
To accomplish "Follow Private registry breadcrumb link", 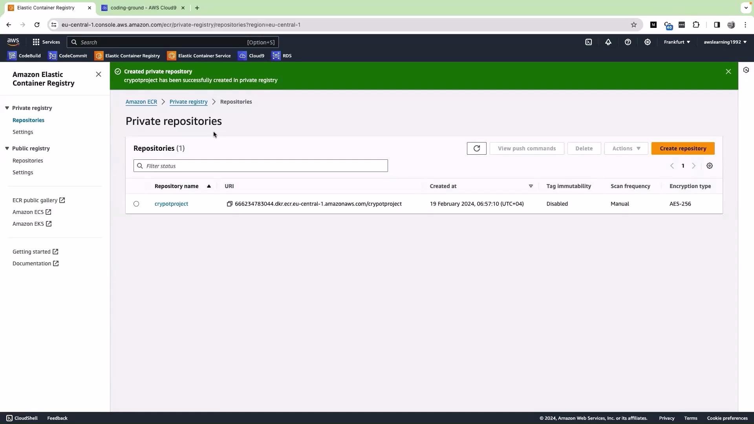I will coord(188,102).
